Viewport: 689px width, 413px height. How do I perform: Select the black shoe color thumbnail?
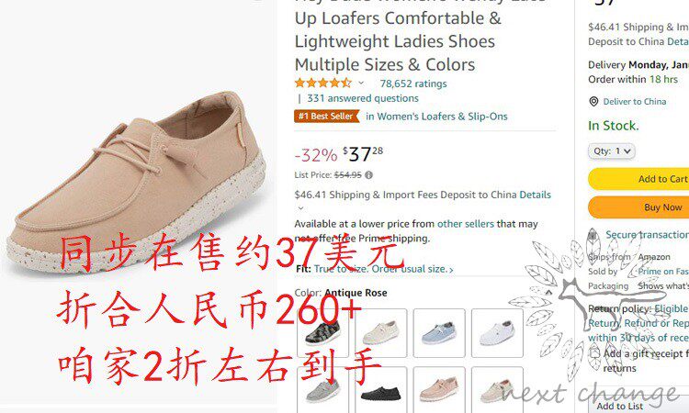[381, 390]
